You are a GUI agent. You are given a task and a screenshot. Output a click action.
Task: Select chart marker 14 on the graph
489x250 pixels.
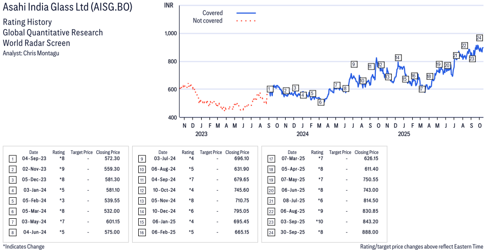pos(398,57)
